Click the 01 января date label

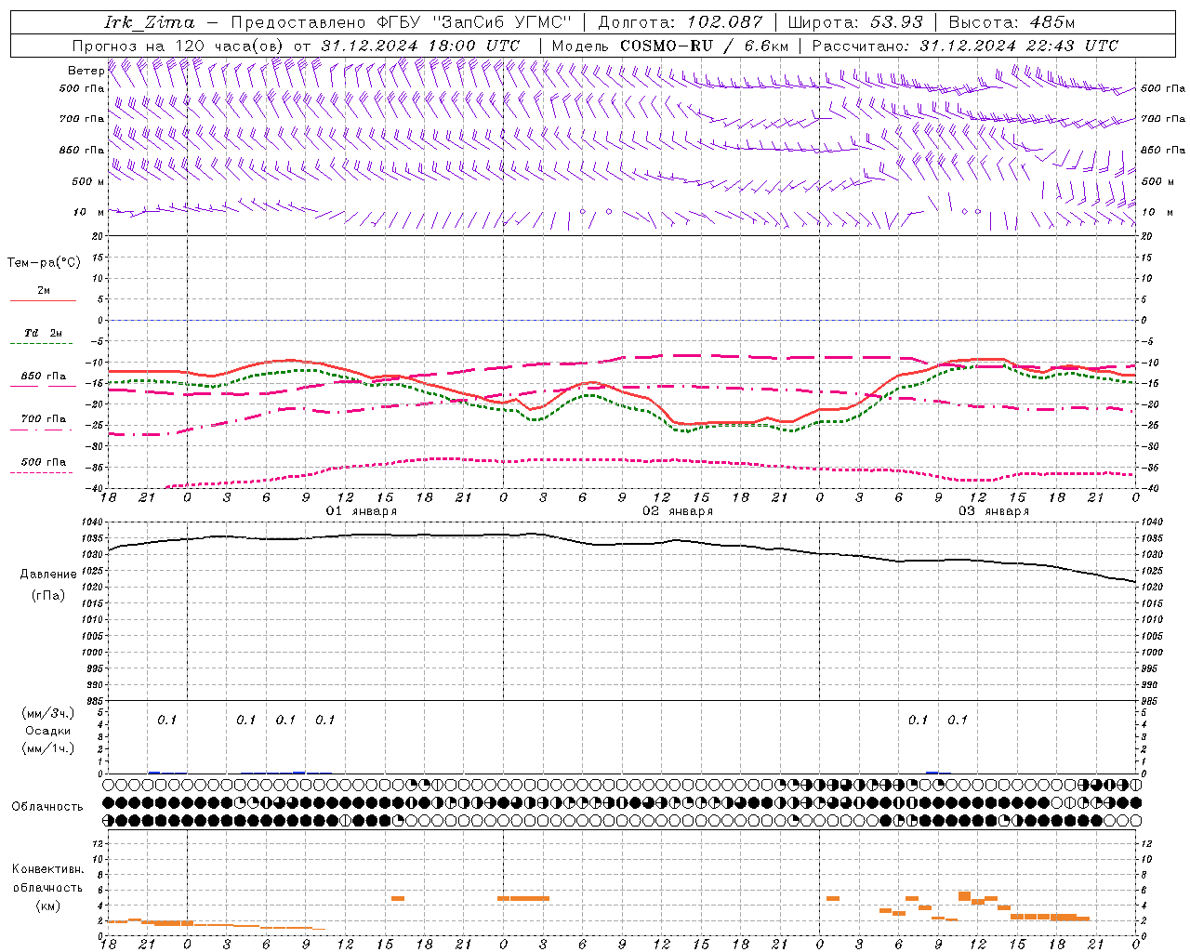tap(362, 511)
